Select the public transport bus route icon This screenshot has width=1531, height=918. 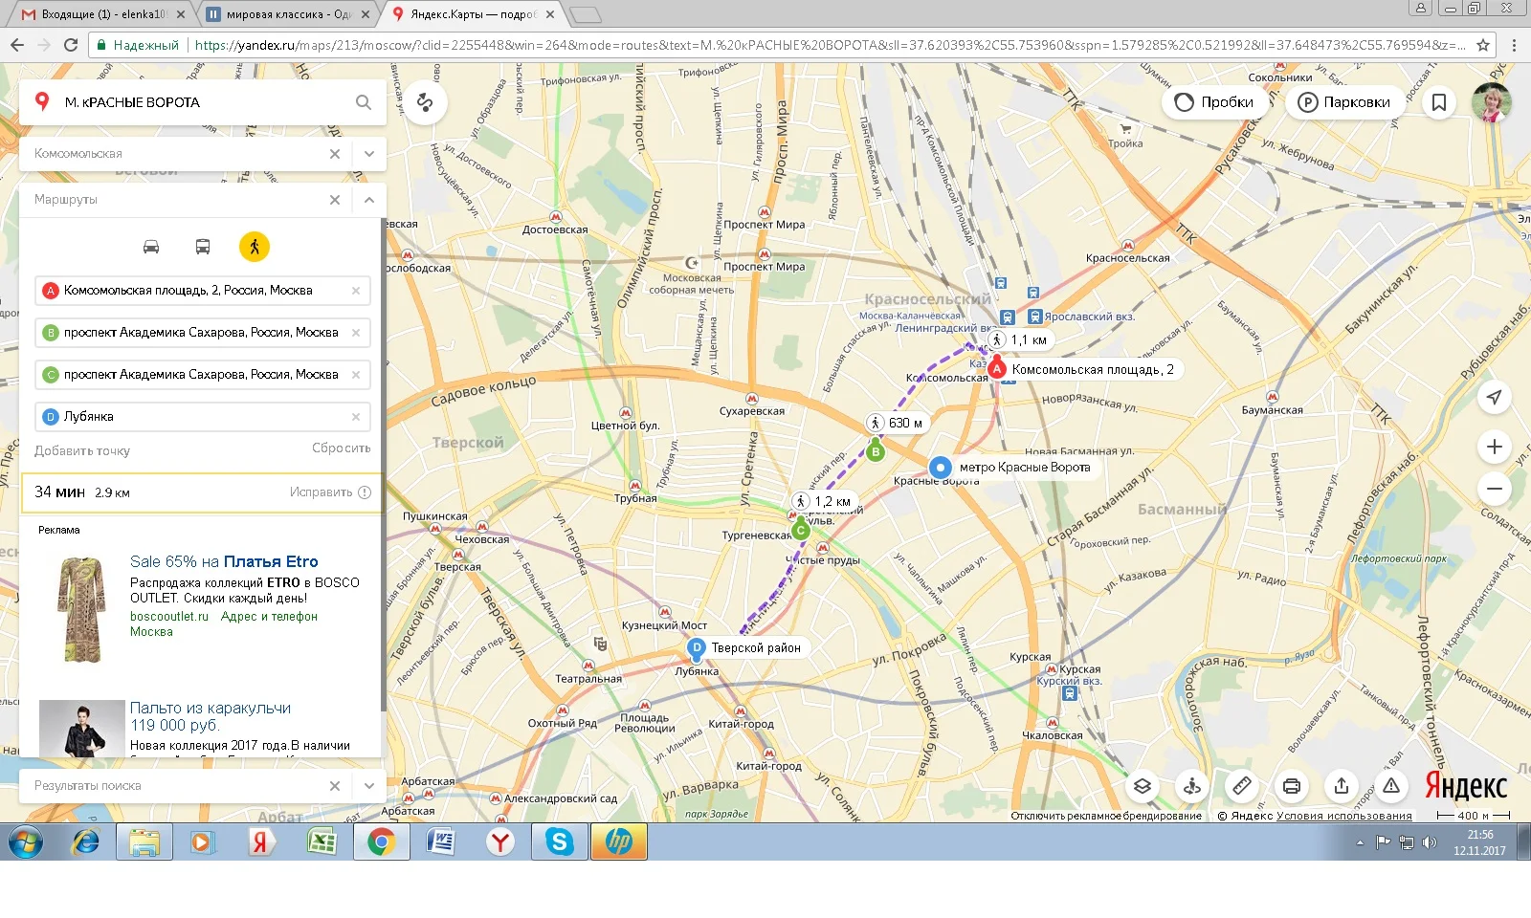203,247
